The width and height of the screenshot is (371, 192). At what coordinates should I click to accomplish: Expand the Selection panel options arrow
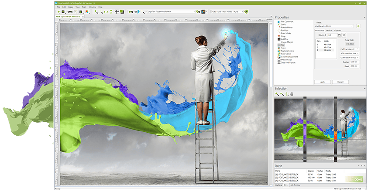pyautogui.click(x=364, y=89)
